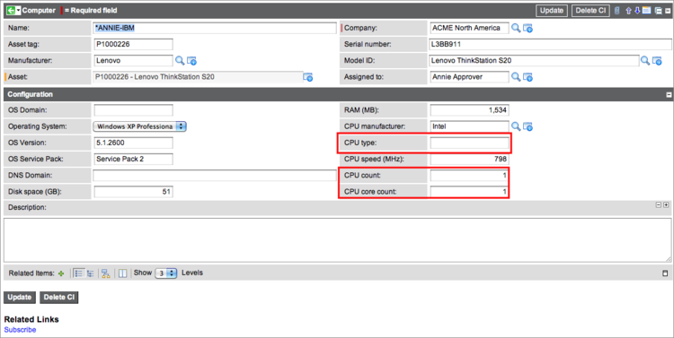Click the Company input field
Image resolution: width=674 pixels, height=338 pixels.
(469, 28)
